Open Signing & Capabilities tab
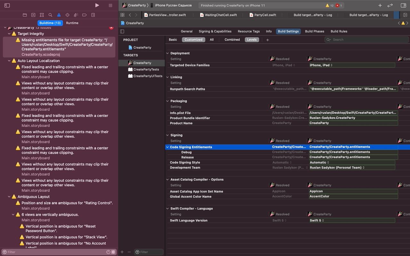 click(x=215, y=31)
